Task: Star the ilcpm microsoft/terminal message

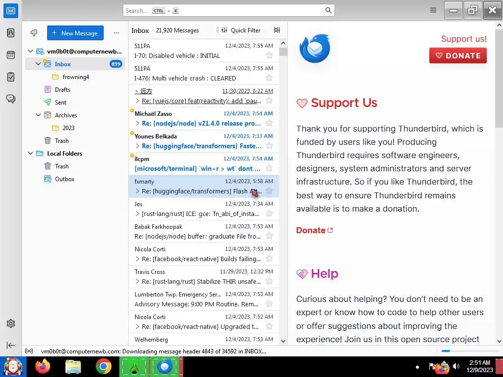Action: pyautogui.click(x=269, y=168)
